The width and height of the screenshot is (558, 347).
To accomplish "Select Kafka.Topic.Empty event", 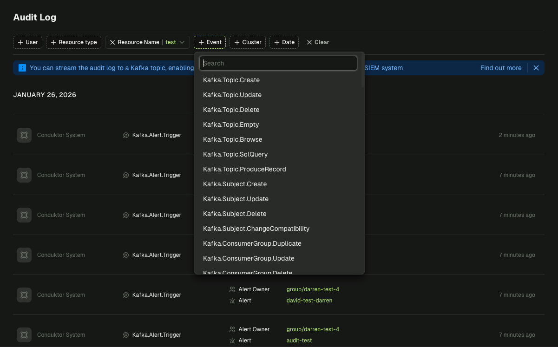I will (x=278, y=124).
